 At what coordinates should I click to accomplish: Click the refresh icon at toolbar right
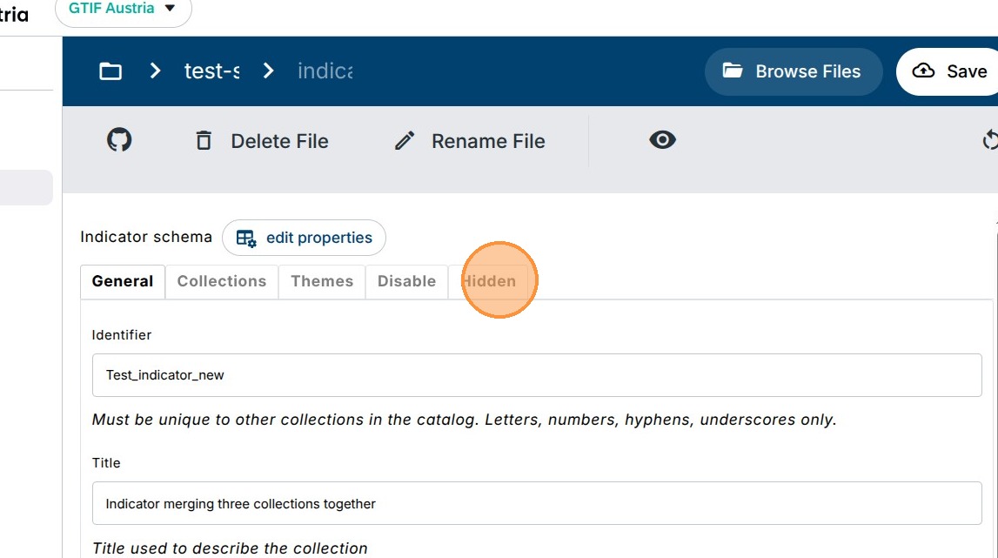(x=989, y=140)
